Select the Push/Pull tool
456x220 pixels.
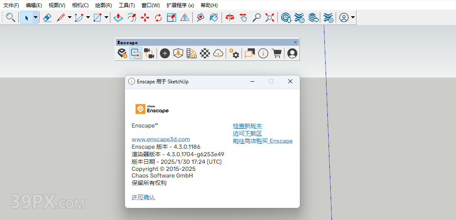click(118, 17)
